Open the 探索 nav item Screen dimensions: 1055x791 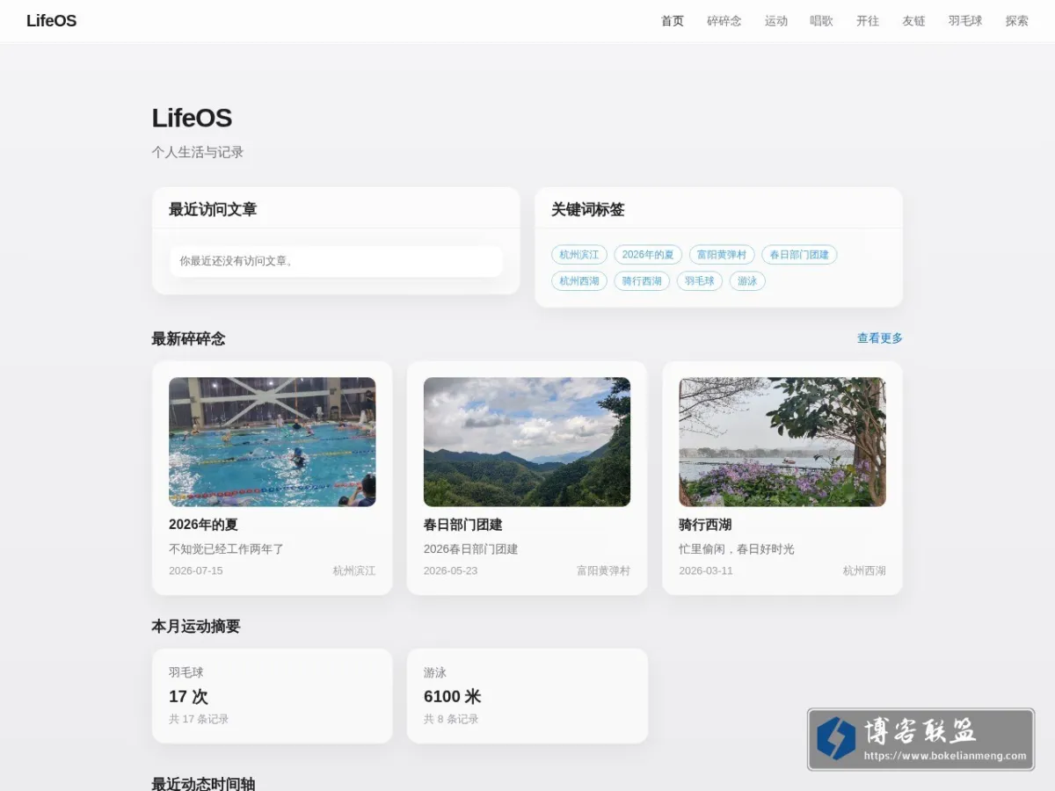[x=1017, y=21]
